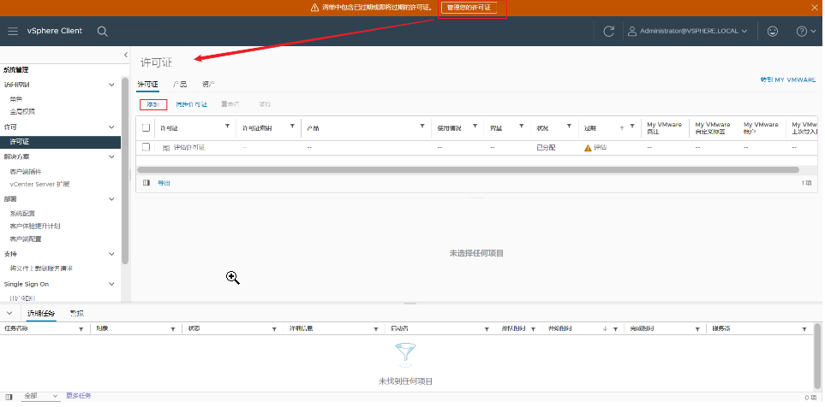Screen dimensions: 825x407
Task: Filter the 容量 column
Action: (522, 126)
